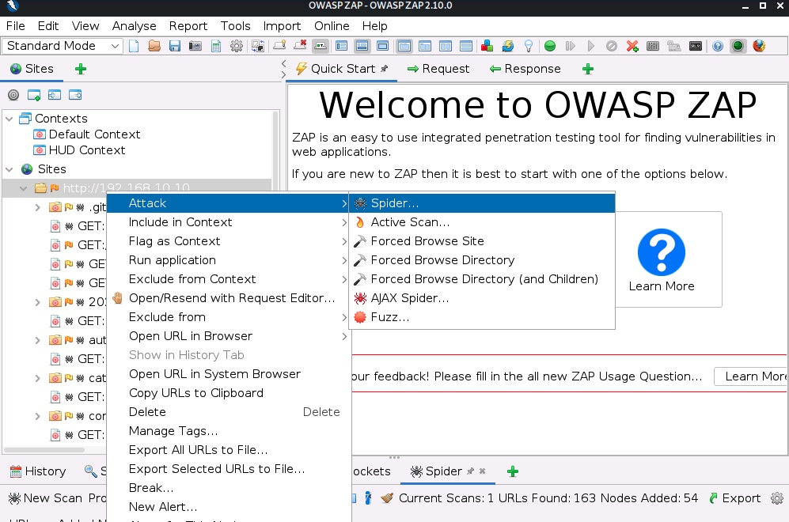
Task: Open the Analyse menu in menu bar
Action: point(134,25)
